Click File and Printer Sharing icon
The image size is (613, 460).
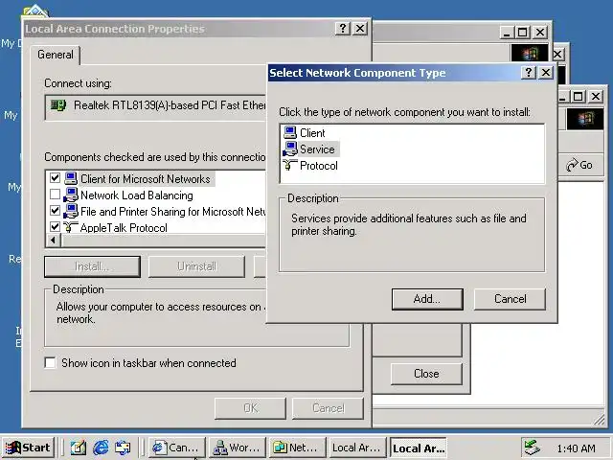71,211
